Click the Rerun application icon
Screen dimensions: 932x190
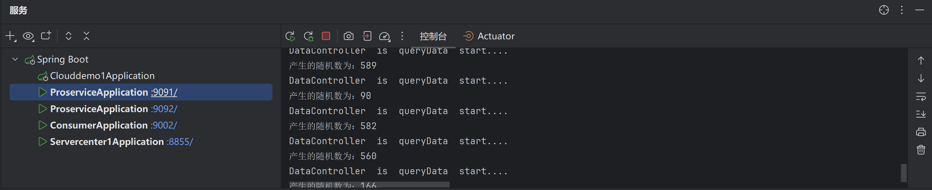pyautogui.click(x=290, y=36)
